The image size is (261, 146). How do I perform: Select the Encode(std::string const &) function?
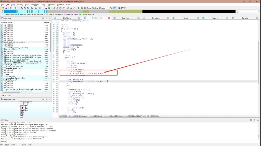[14, 42]
